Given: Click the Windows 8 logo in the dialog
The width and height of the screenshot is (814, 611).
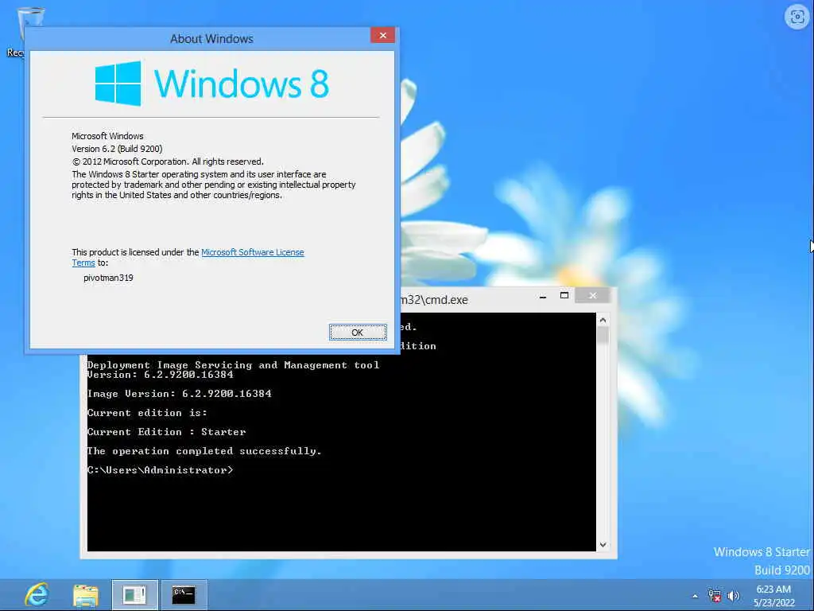Looking at the screenshot, I should click(211, 84).
